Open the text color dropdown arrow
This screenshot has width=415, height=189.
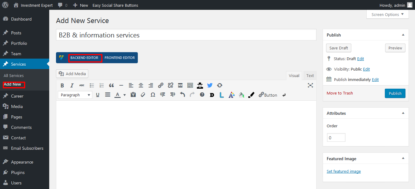point(125,95)
